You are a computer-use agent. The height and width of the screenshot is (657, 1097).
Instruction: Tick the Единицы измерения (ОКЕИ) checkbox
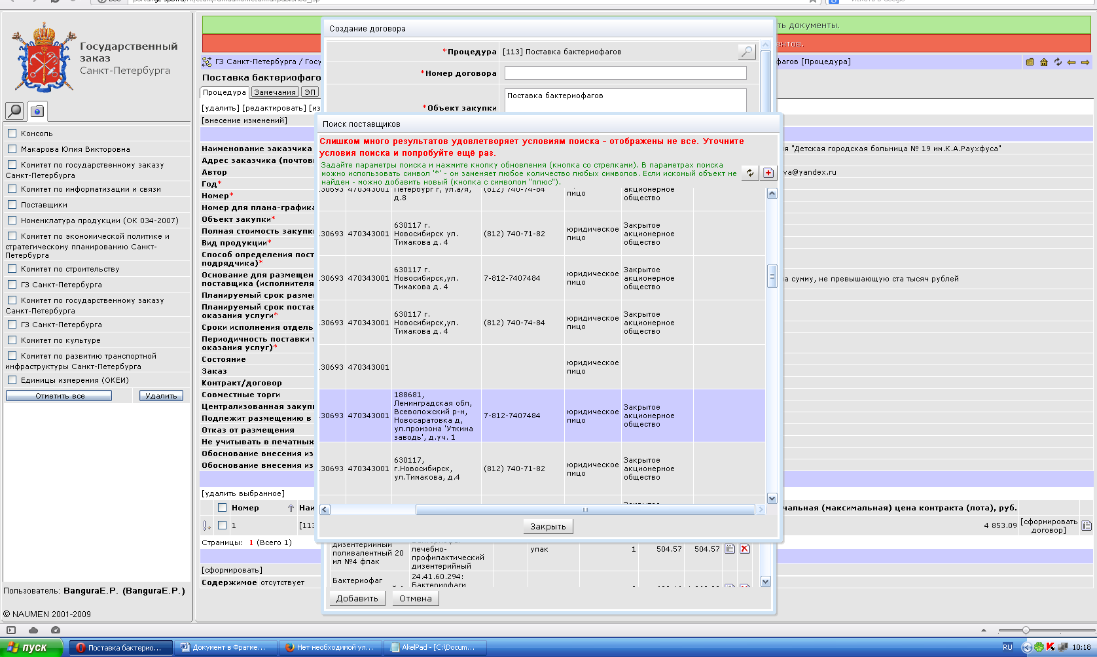[12, 380]
